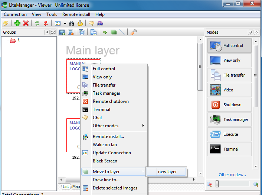Viewport: 262px width, 195px height.
Task: Choose Remote install... in context menu
Action: [x=114, y=137]
